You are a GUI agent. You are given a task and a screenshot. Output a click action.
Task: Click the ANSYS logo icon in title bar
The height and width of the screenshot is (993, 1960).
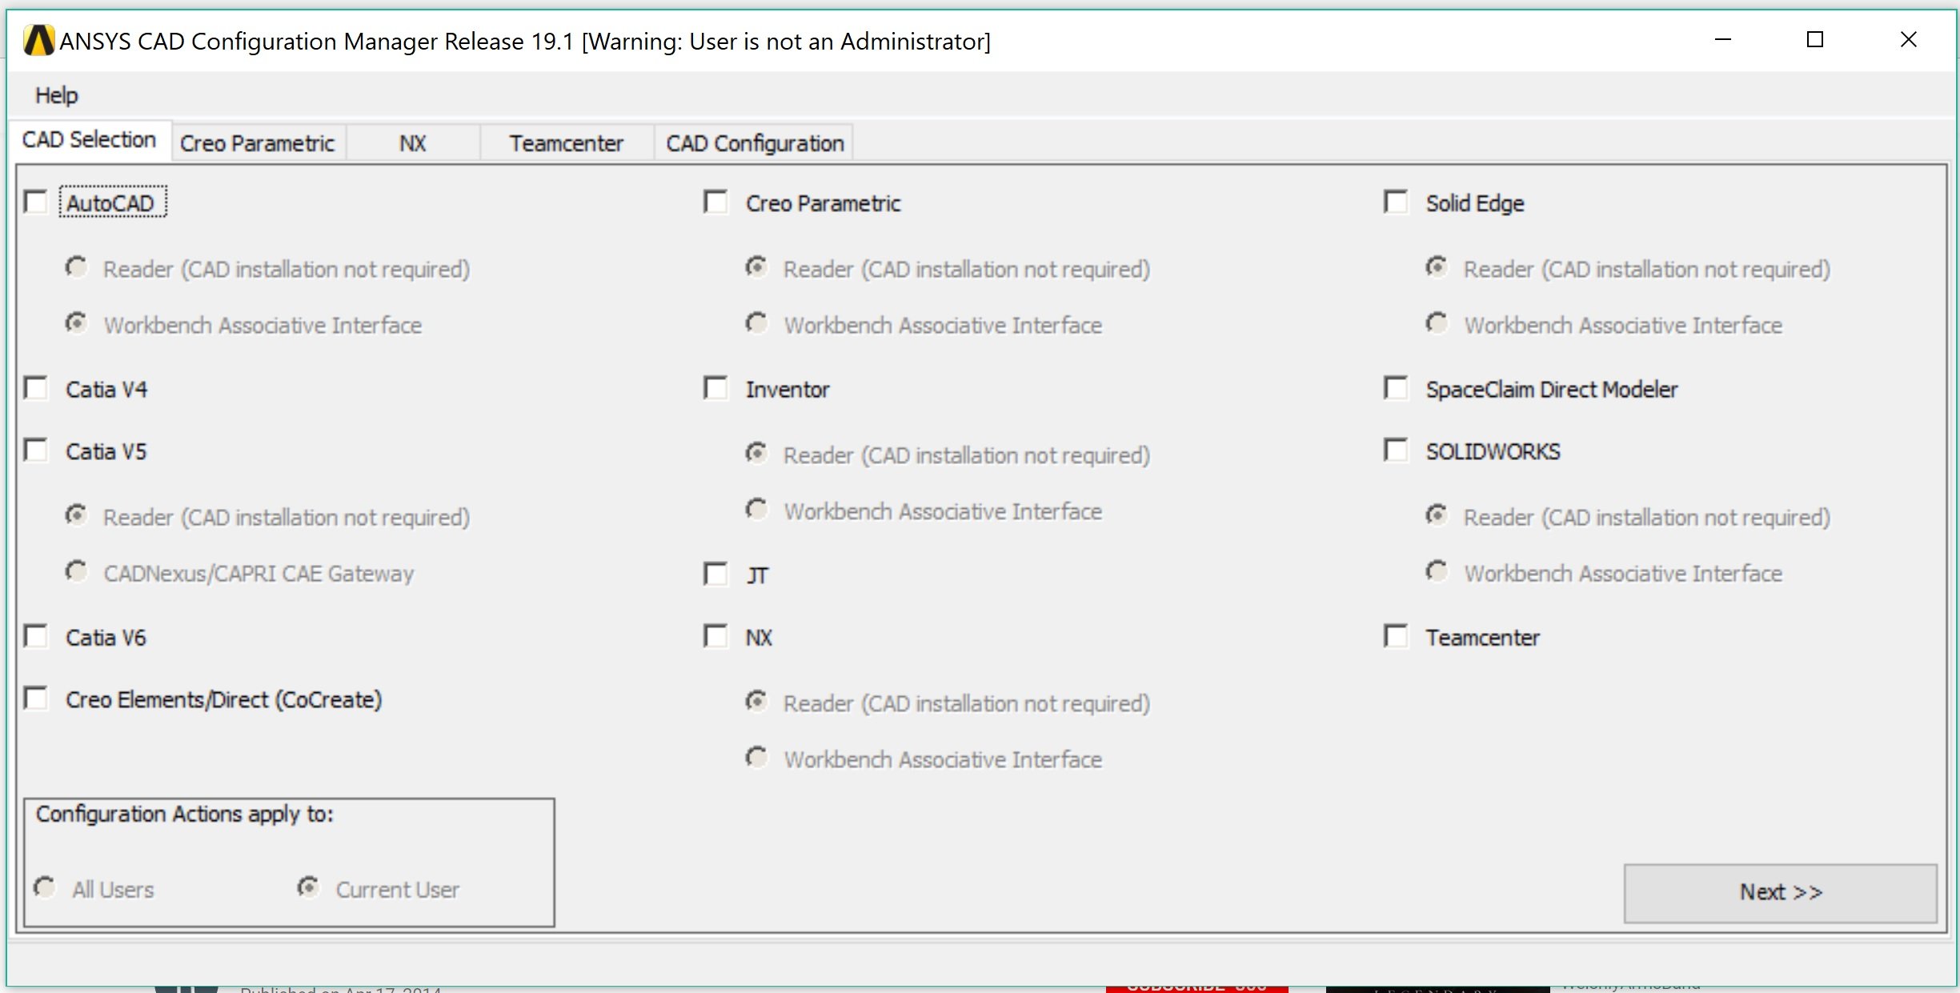click(38, 41)
